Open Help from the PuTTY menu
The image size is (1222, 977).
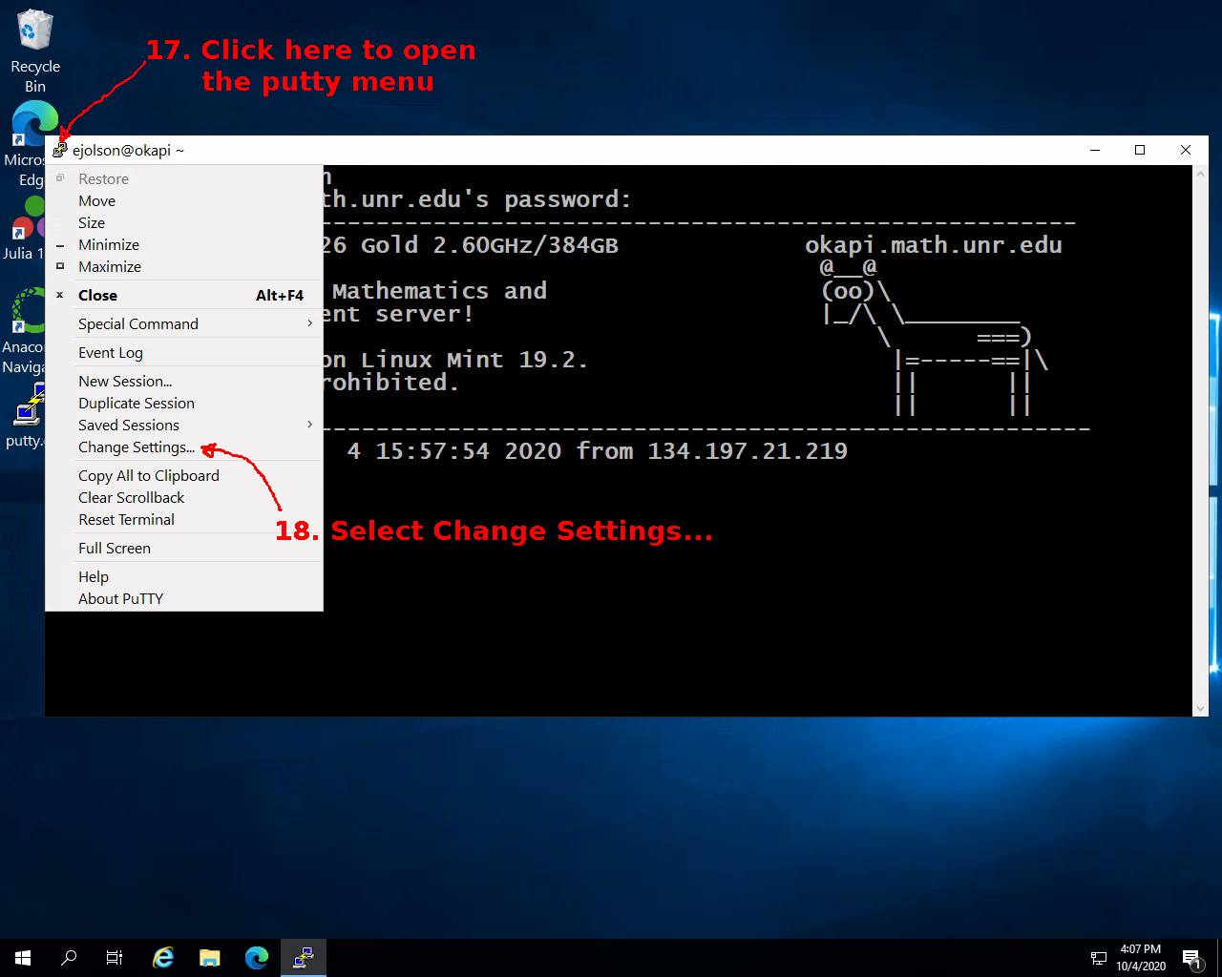point(184,577)
